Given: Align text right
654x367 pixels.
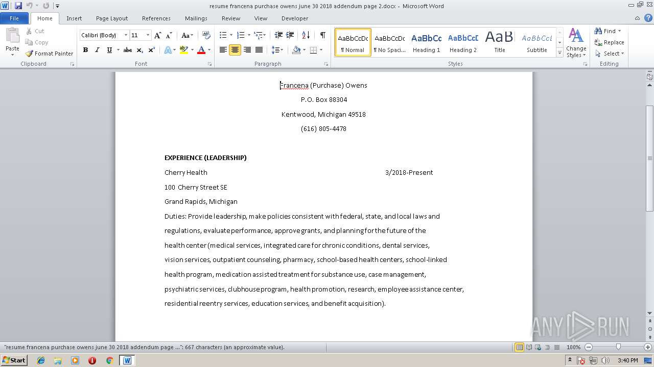Looking at the screenshot, I should [247, 50].
